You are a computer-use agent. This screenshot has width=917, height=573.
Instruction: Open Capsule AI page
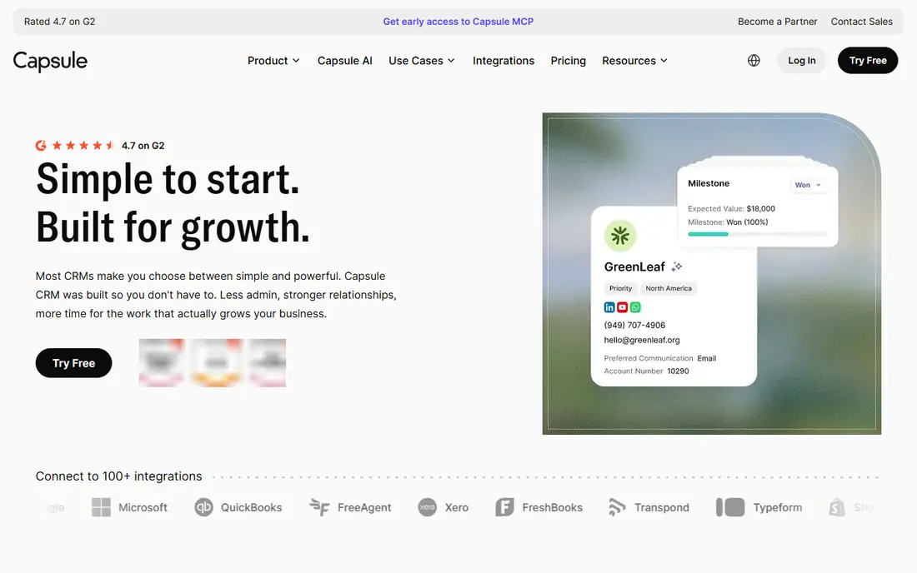click(x=345, y=61)
